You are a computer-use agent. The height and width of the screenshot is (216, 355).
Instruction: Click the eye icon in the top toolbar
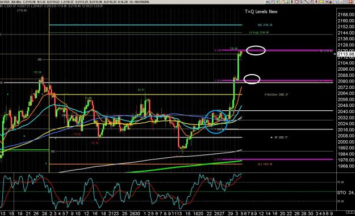pyautogui.click(x=267, y=2)
